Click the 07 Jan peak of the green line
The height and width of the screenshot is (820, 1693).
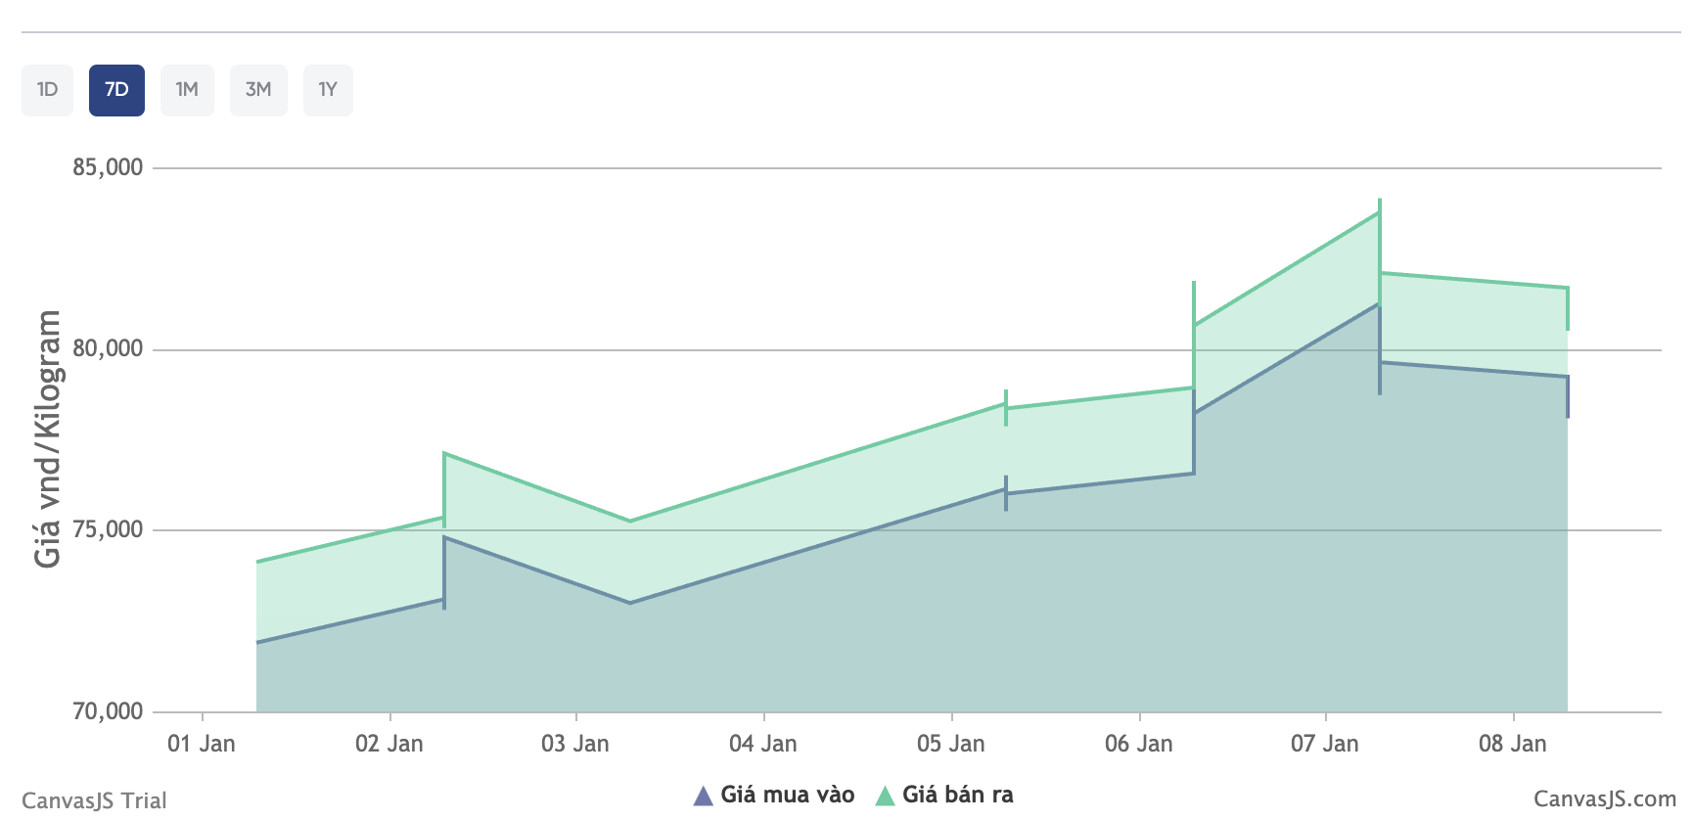click(x=1379, y=212)
